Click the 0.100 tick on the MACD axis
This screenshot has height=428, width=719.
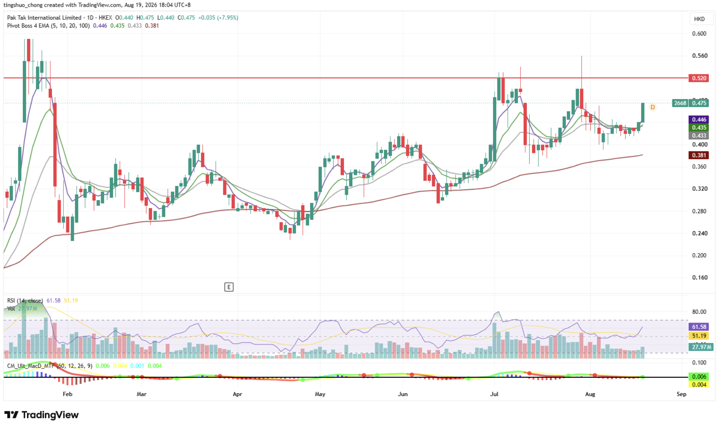(x=699, y=363)
